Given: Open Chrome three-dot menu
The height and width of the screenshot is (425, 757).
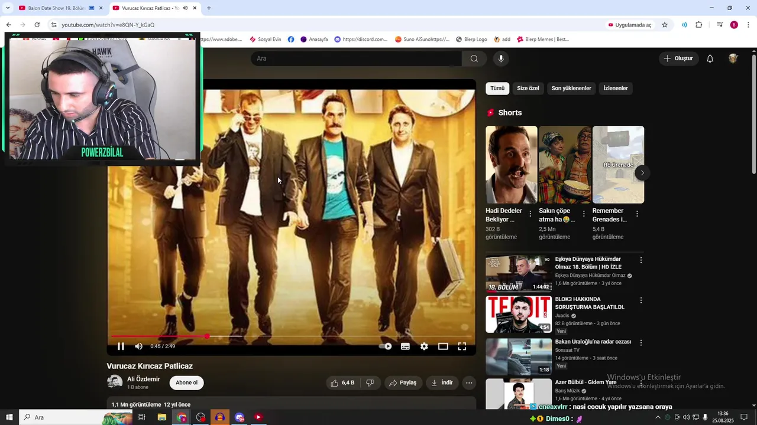Looking at the screenshot, I should pos(748,25).
